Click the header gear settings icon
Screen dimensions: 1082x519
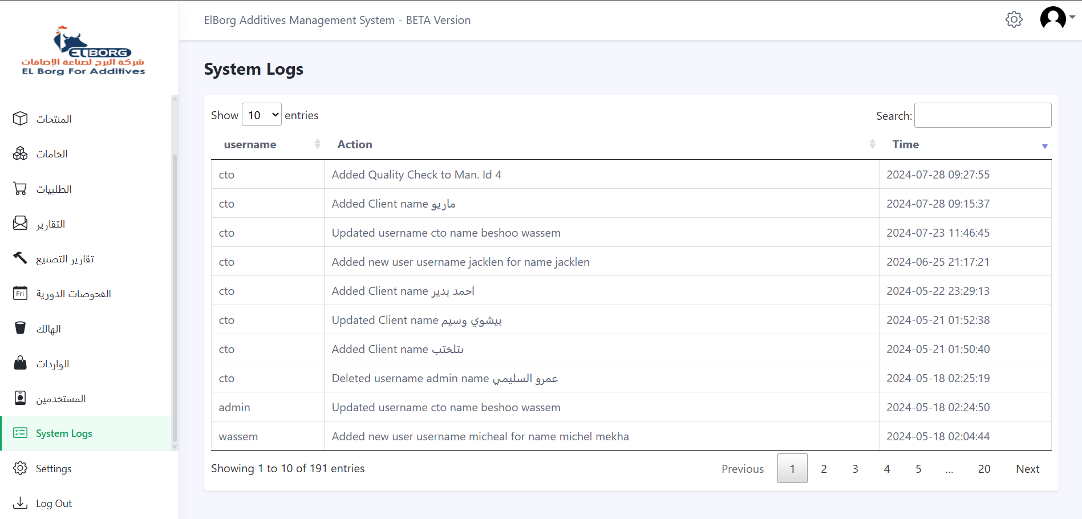click(1014, 19)
